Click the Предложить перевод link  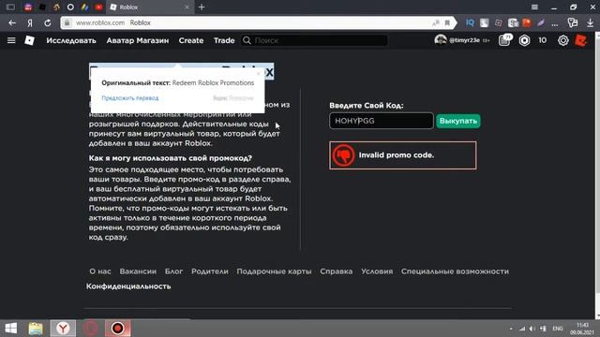pos(129,97)
